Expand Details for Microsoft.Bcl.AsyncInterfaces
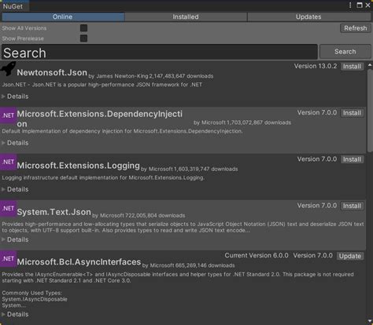The image size is (373, 325). [15, 314]
